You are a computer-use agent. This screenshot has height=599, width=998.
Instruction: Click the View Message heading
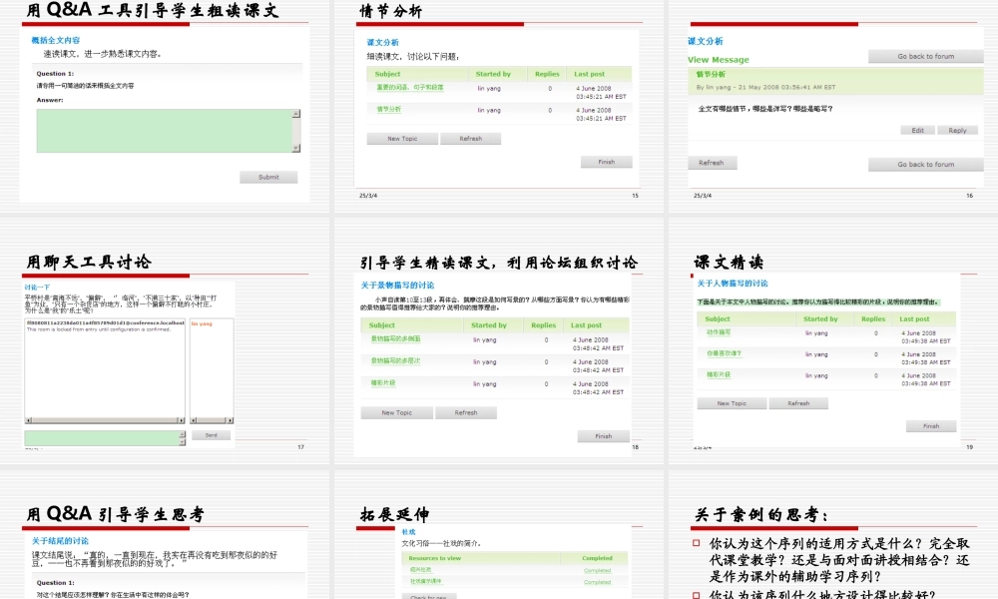(718, 60)
